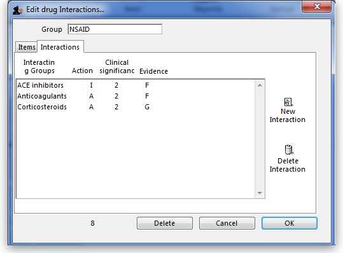
Task: Click the Interacting Groups column header
Action: (39, 67)
